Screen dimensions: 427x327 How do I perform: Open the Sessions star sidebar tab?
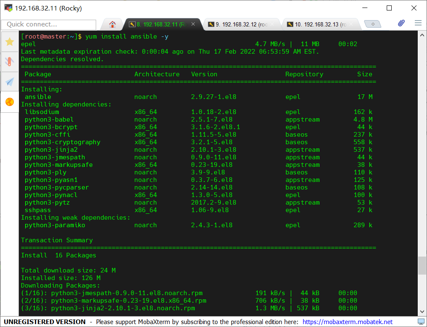10,42
